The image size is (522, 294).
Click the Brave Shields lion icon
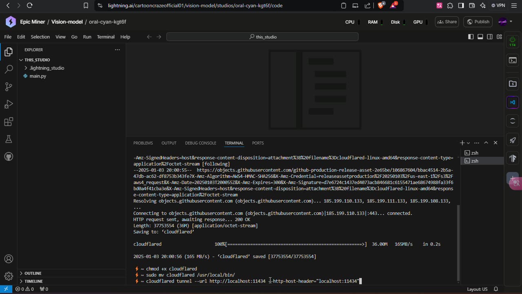[x=381, y=5]
